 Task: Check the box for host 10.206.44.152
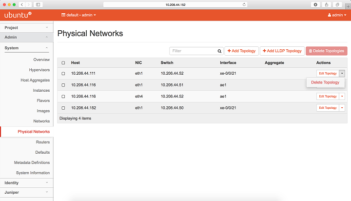coord(63,108)
